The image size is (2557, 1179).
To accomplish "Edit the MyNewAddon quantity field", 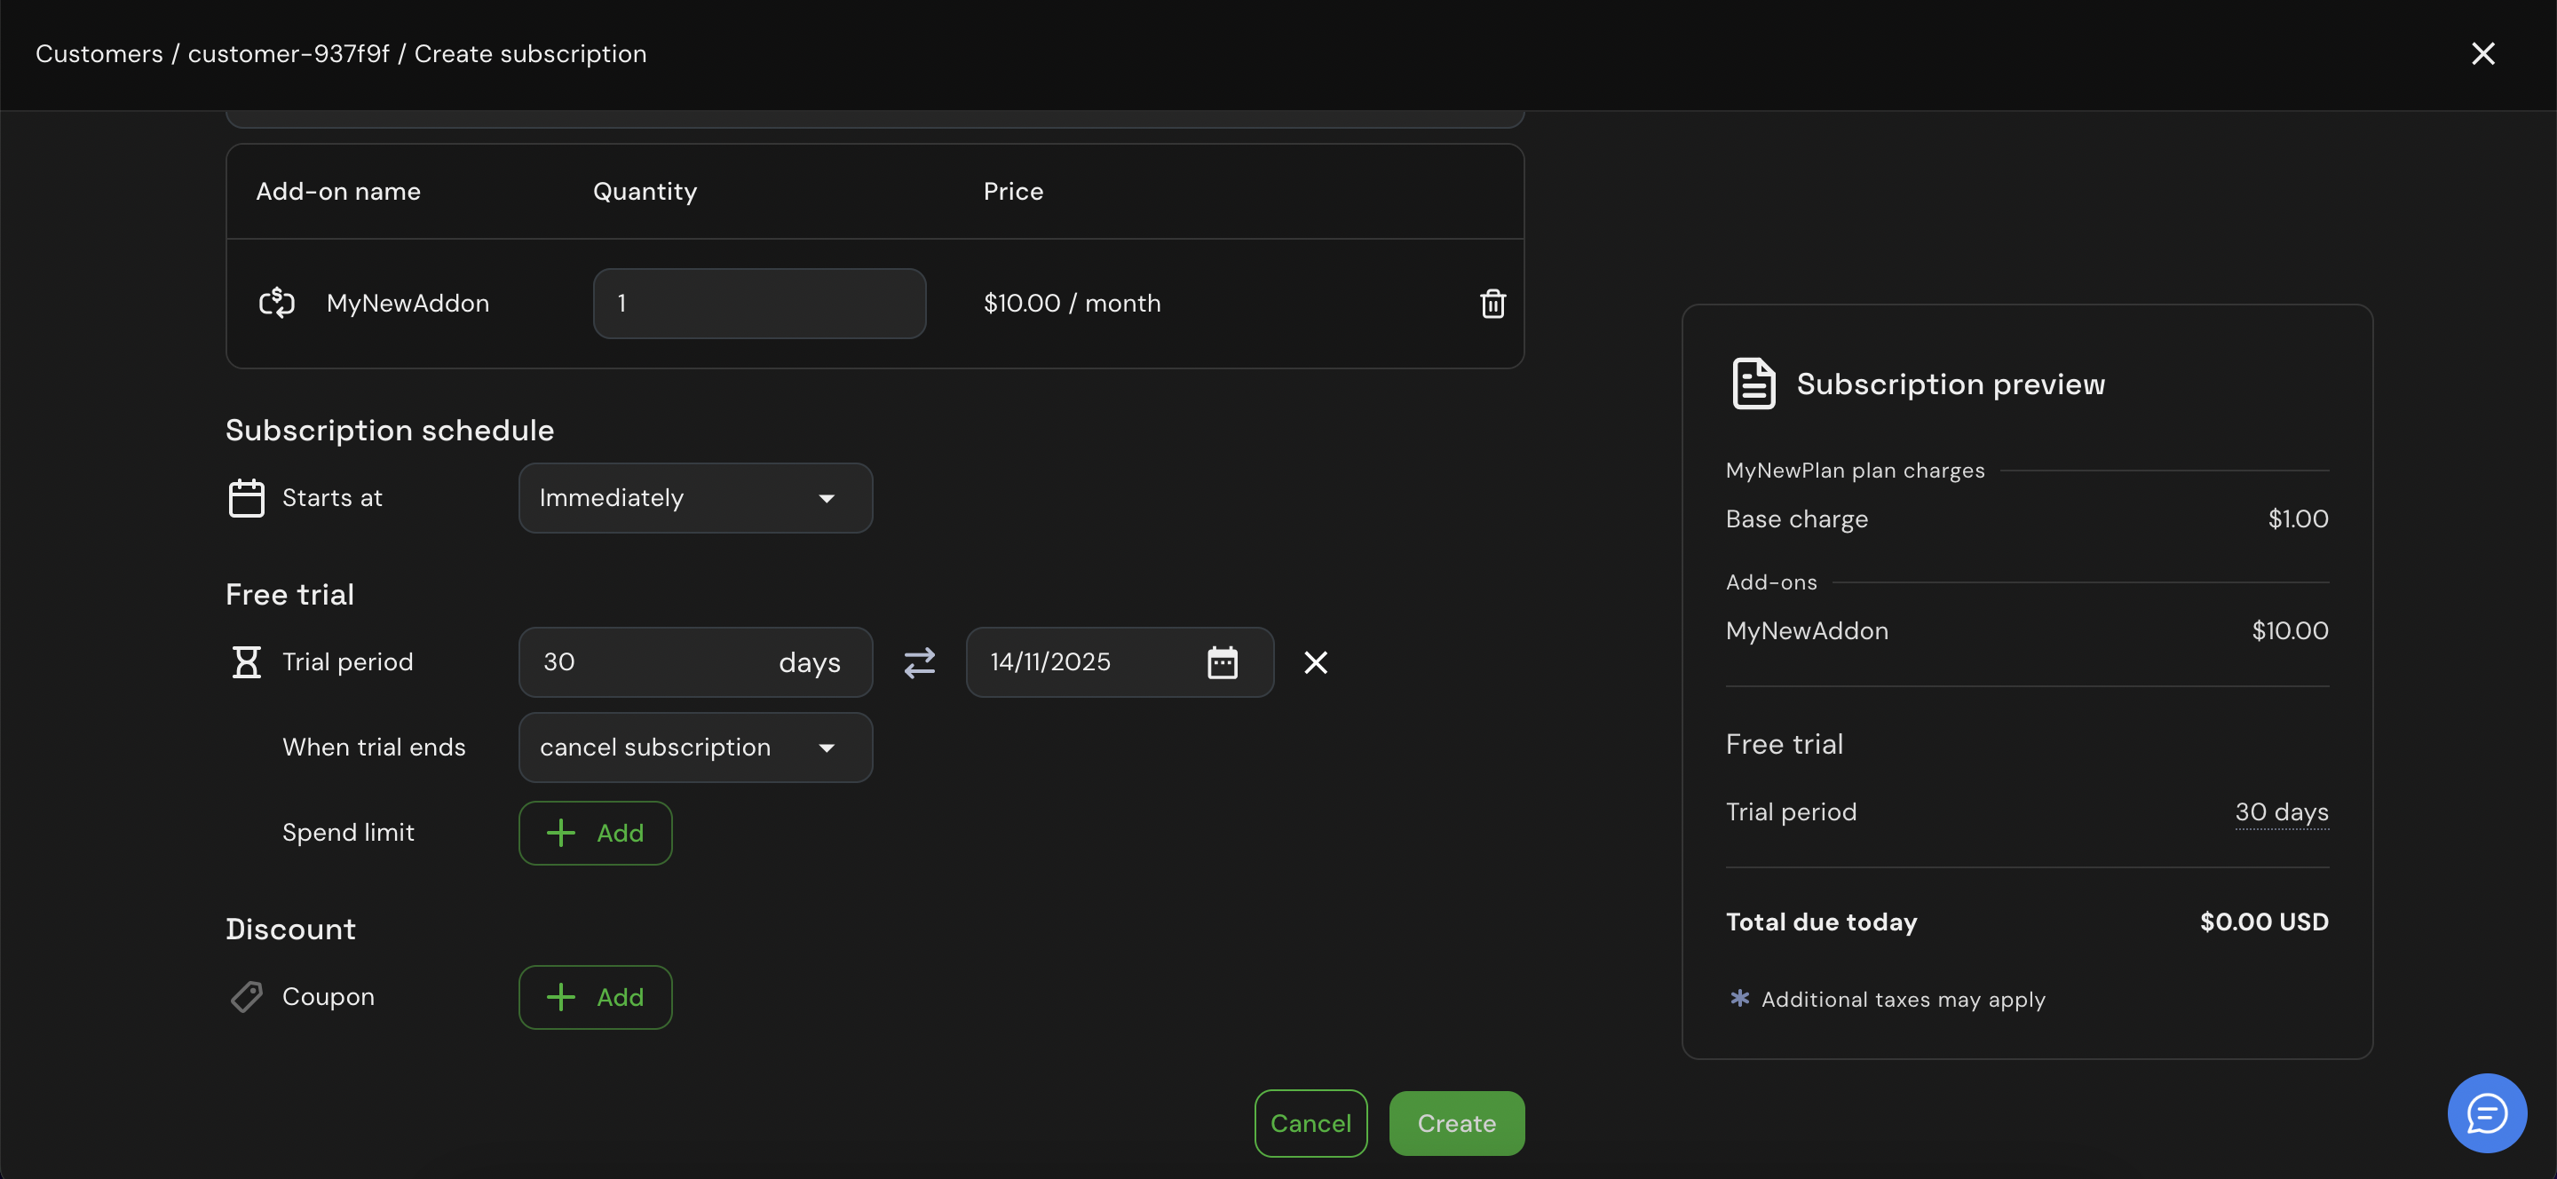I will pos(759,304).
